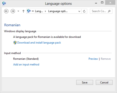Click Download and install language pack link
The height and width of the screenshot is (93, 117).
click(x=39, y=43)
